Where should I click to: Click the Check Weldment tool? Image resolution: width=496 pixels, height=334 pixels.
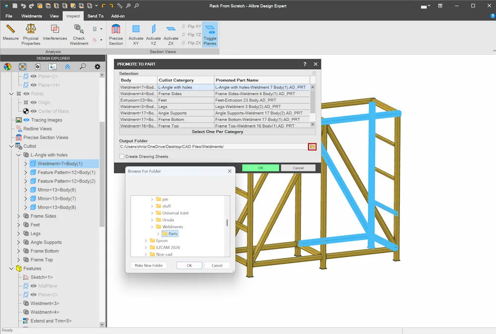79,35
